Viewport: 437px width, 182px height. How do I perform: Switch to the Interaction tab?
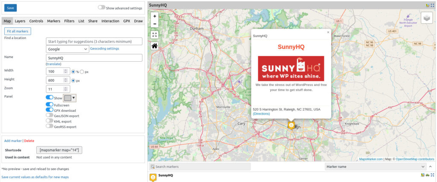(x=111, y=21)
